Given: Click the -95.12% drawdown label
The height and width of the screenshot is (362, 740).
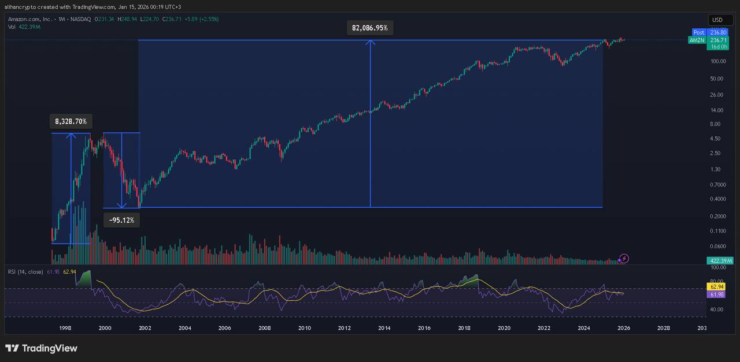Looking at the screenshot, I should point(121,220).
